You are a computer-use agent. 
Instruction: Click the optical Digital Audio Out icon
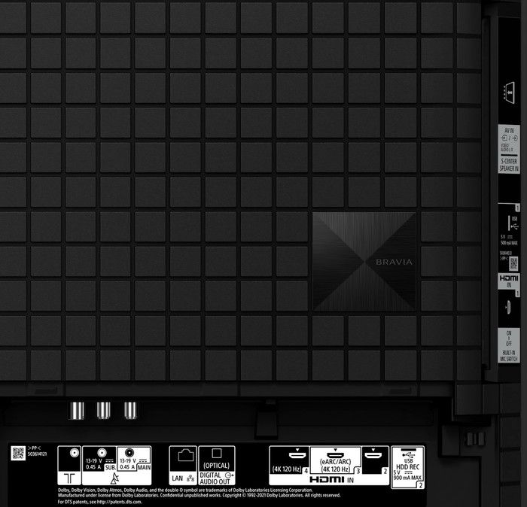[x=216, y=454]
